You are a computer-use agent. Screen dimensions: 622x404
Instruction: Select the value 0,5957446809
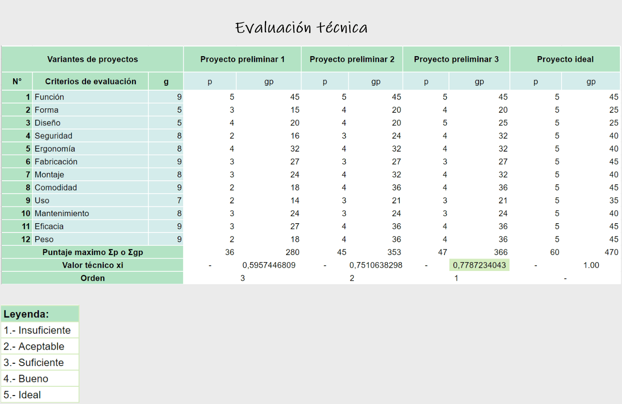[x=269, y=265]
